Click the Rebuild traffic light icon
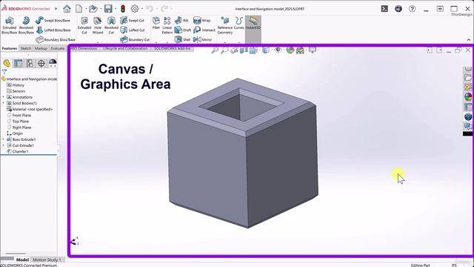Screen dimensions: 474x267 [x=123, y=9]
